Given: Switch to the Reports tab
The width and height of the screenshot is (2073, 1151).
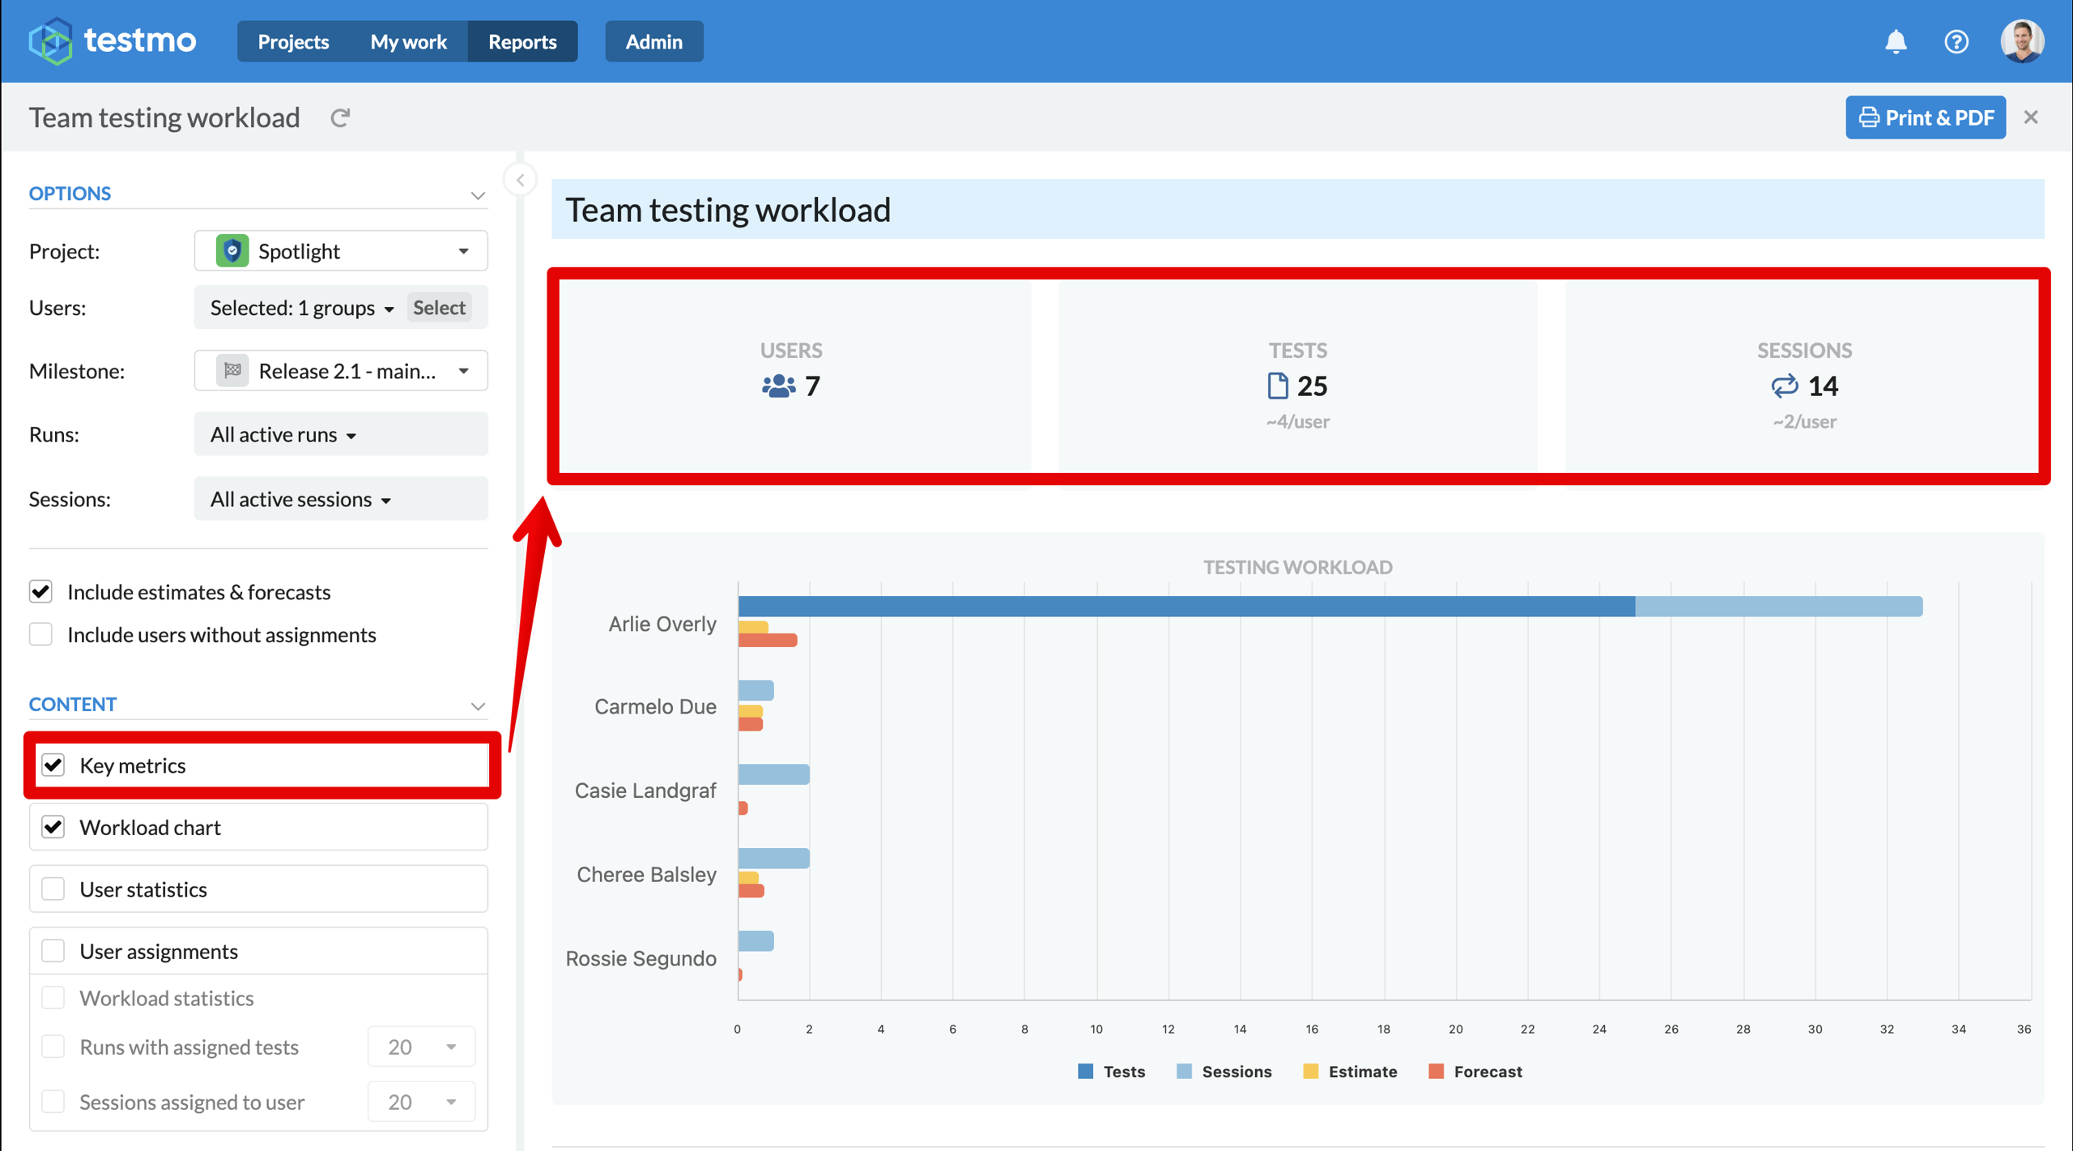Looking at the screenshot, I should click(x=522, y=41).
